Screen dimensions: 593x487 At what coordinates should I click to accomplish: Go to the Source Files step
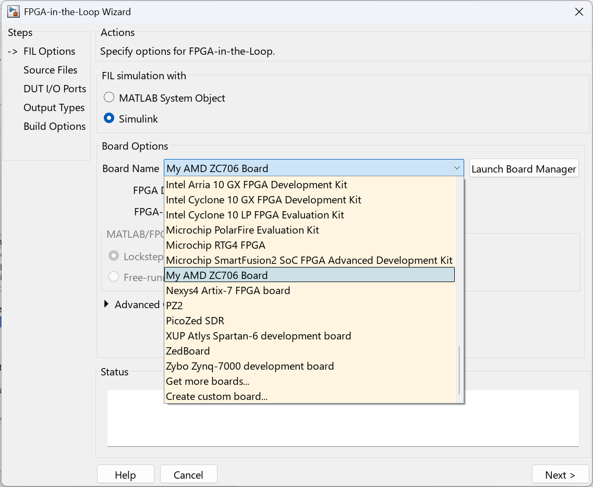[50, 70]
